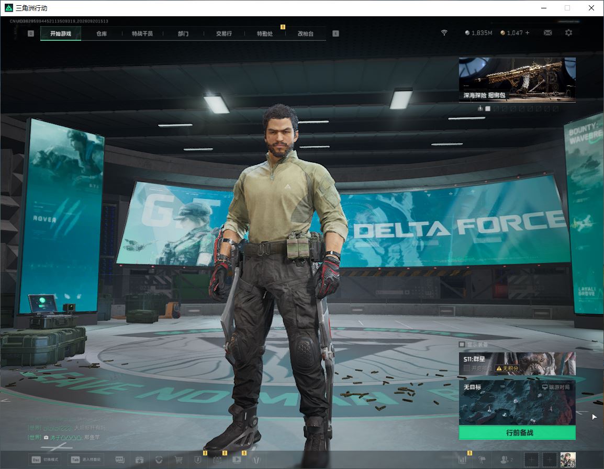Switch to the 仓库 tab
The image size is (604, 469).
(102, 33)
